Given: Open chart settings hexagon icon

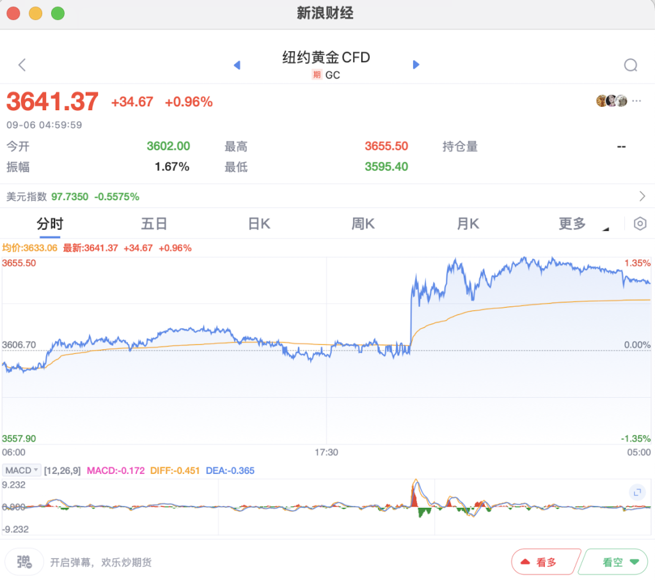Looking at the screenshot, I should 640,223.
